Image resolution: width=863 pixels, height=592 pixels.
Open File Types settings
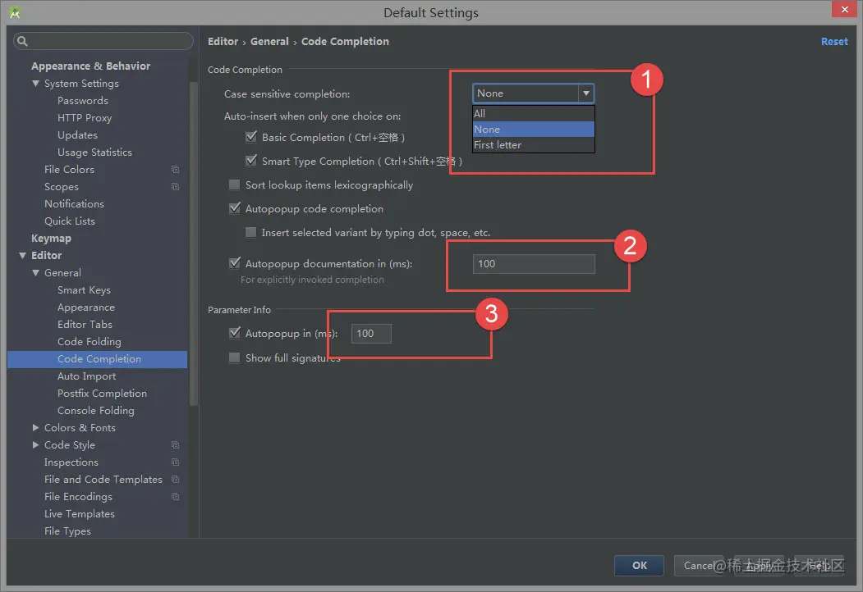click(x=67, y=531)
